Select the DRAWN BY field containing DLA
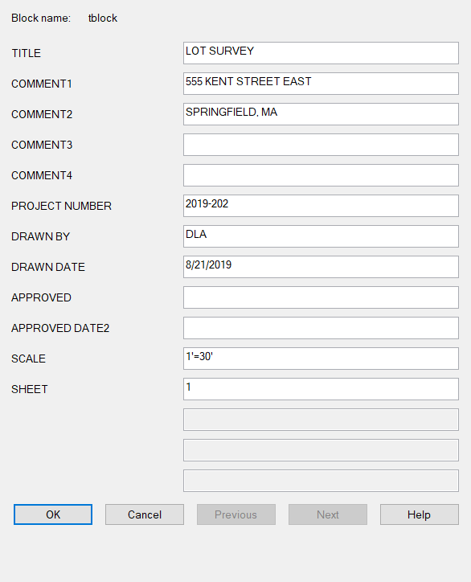The image size is (471, 582). 321,236
